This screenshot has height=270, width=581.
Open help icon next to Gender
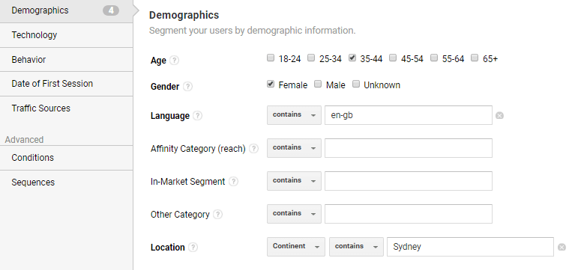188,87
